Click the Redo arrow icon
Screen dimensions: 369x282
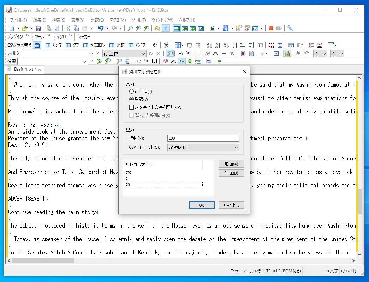pyautogui.click(x=114, y=28)
